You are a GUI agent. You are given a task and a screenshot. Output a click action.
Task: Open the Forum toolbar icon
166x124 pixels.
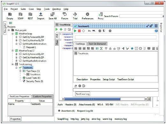point(65,16)
